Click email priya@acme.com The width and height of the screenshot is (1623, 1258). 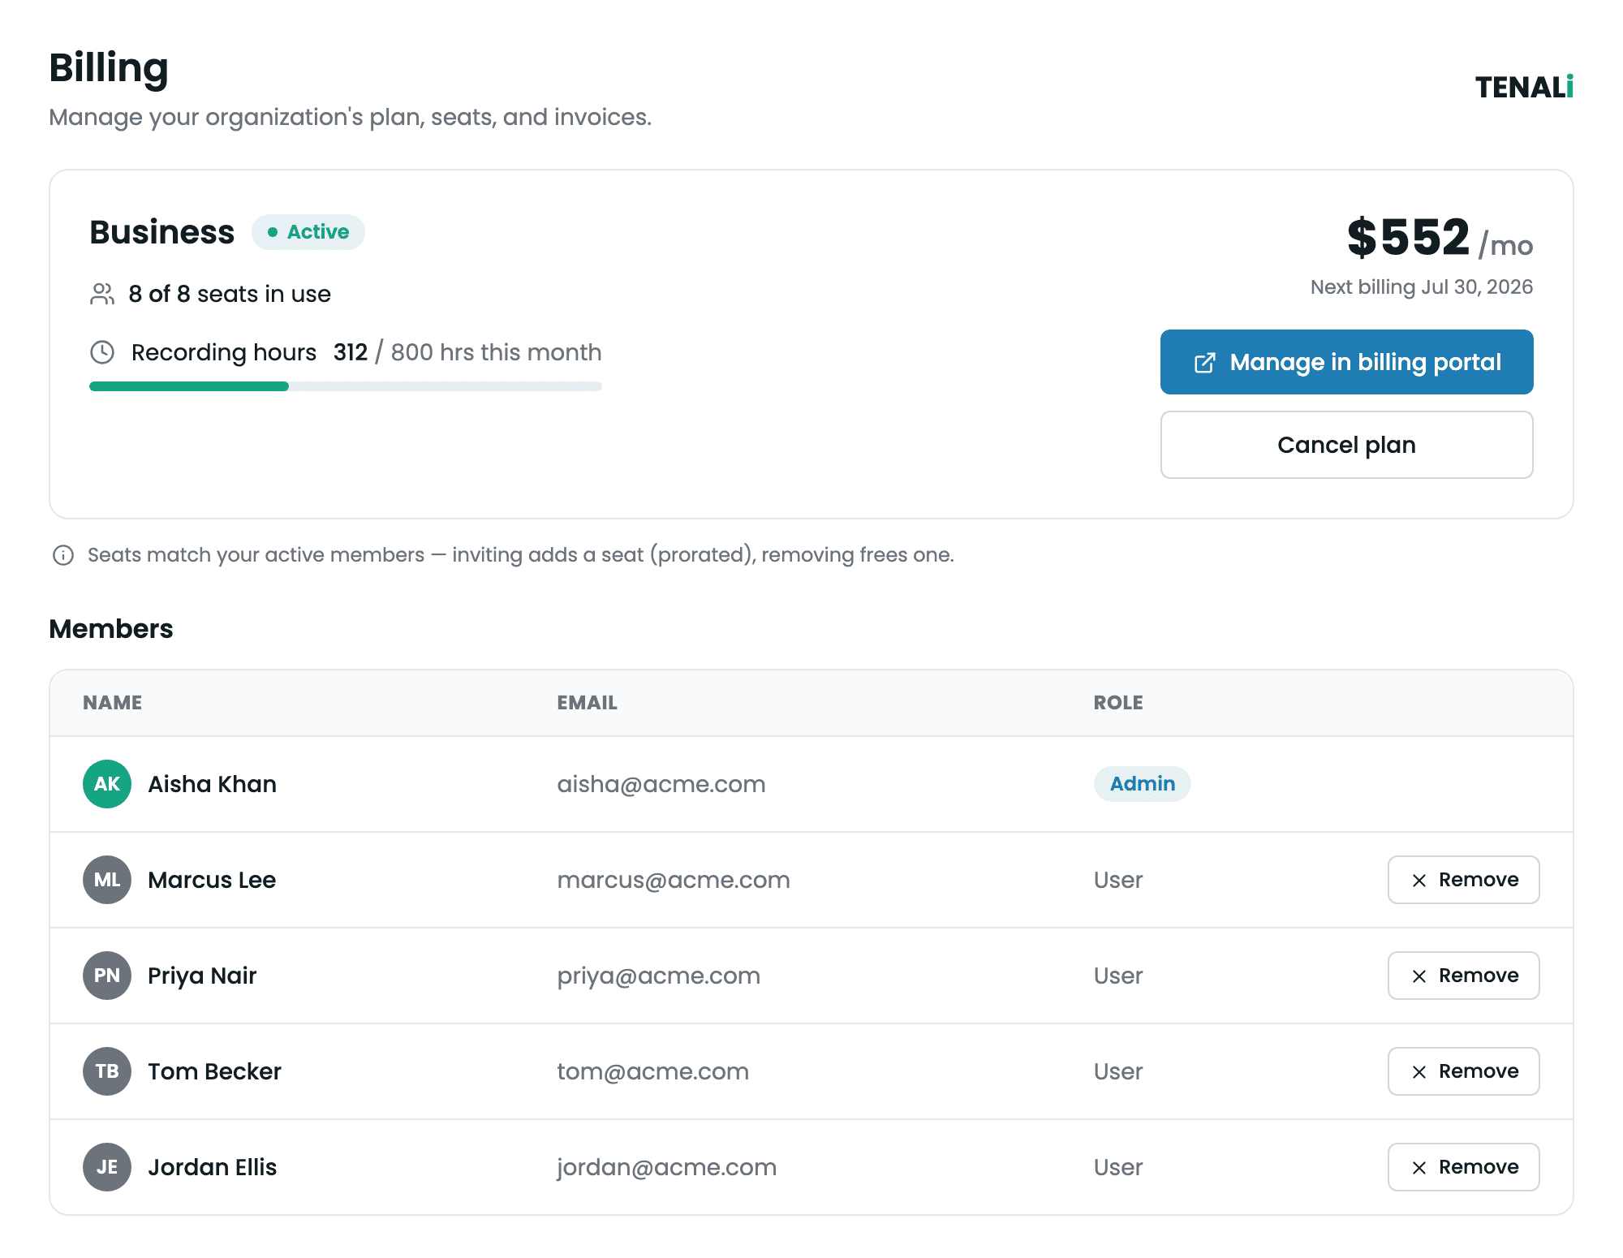point(659,976)
